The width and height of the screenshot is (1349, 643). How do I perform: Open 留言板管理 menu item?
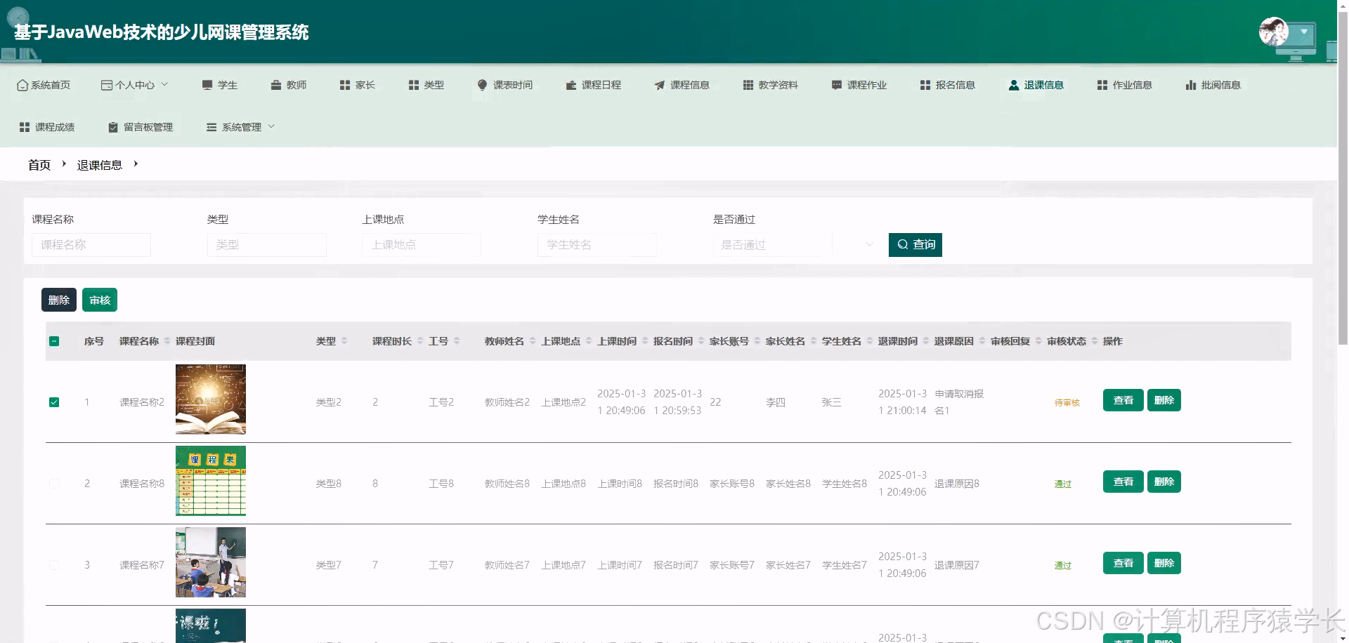[x=140, y=127]
